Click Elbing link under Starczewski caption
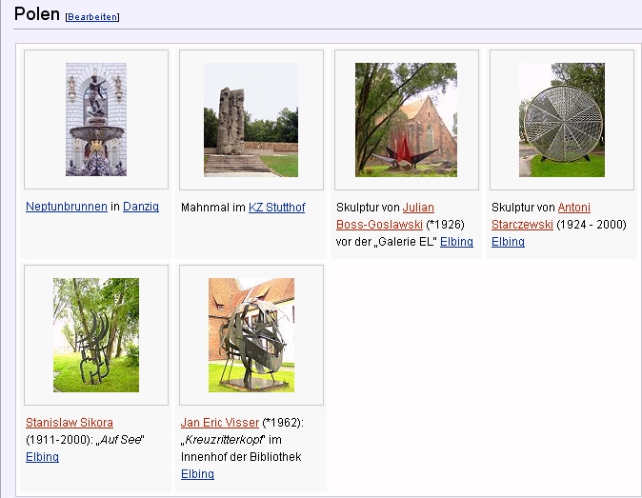Screen dimensions: 642x498 click(508, 242)
